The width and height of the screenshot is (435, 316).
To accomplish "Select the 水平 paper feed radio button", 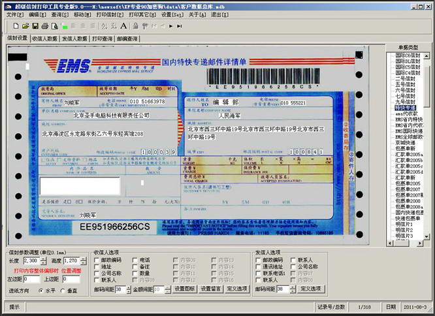I will pyautogui.click(x=41, y=291).
